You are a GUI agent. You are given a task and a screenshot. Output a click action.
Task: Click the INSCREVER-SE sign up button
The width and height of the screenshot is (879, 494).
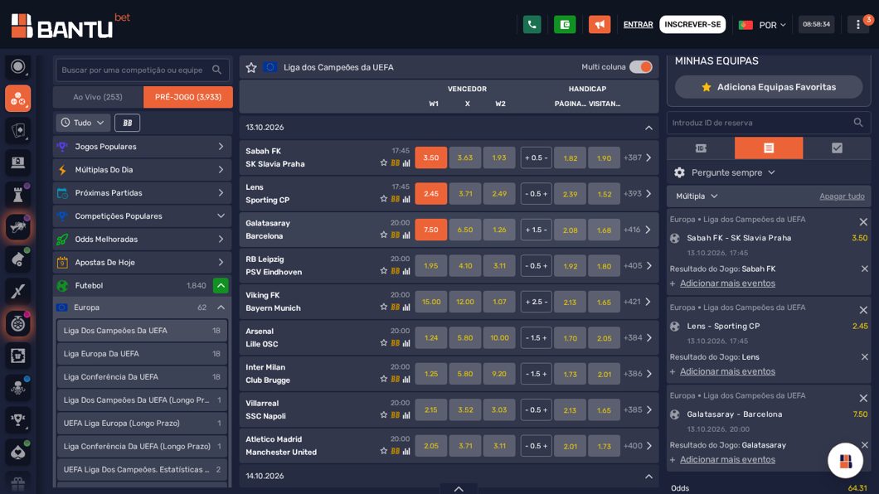[x=692, y=25]
